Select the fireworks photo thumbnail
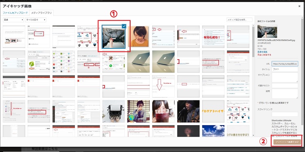305x152 pixels. [188, 131]
